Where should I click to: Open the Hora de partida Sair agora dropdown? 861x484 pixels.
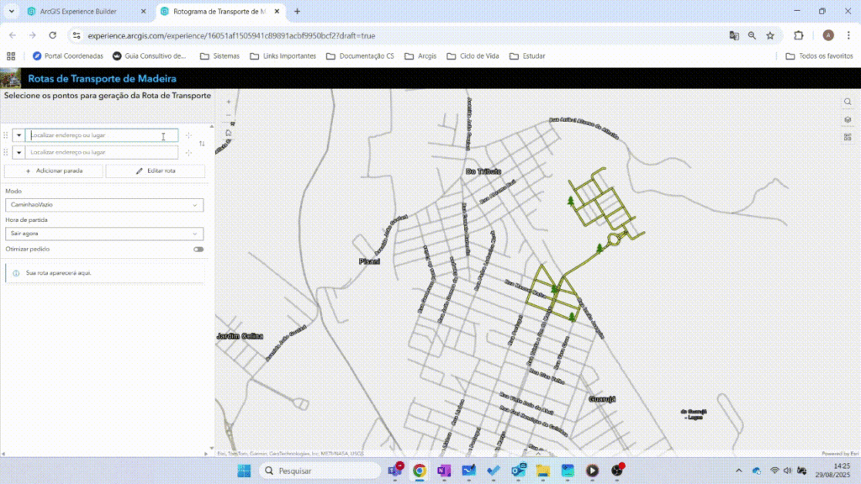tap(104, 234)
